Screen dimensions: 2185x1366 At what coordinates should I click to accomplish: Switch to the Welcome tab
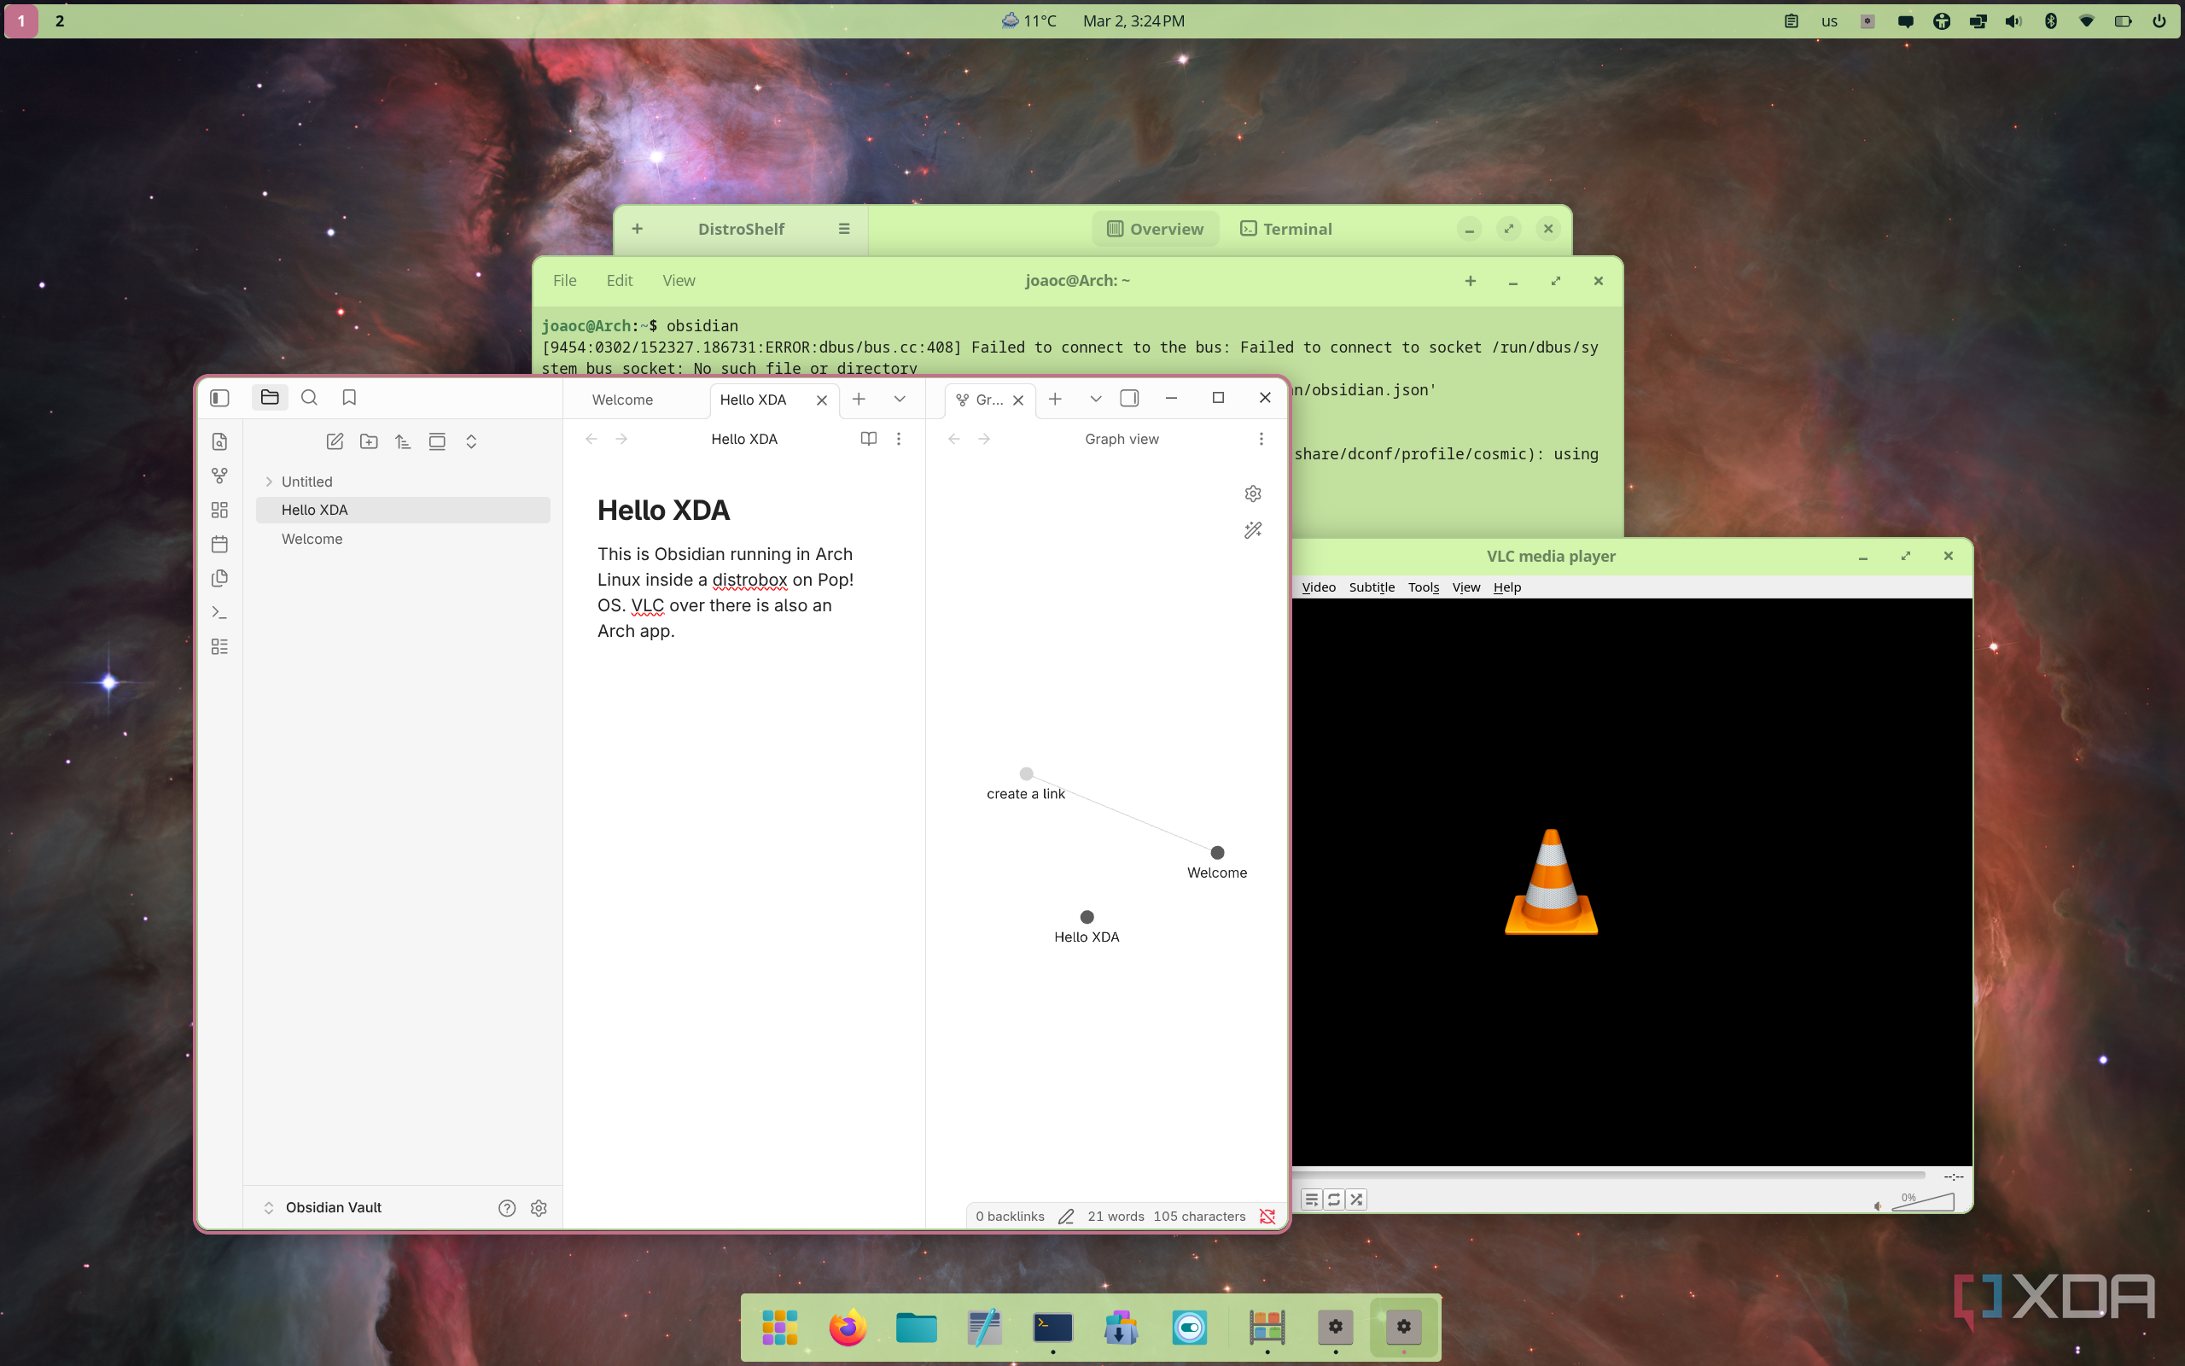623,400
